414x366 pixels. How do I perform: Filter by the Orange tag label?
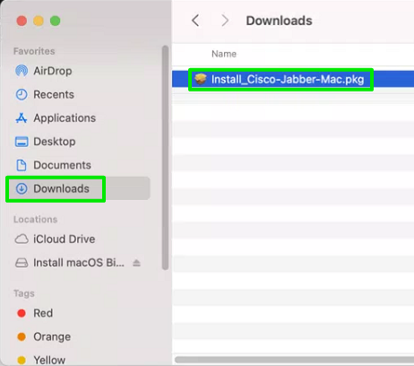pyautogui.click(x=52, y=336)
